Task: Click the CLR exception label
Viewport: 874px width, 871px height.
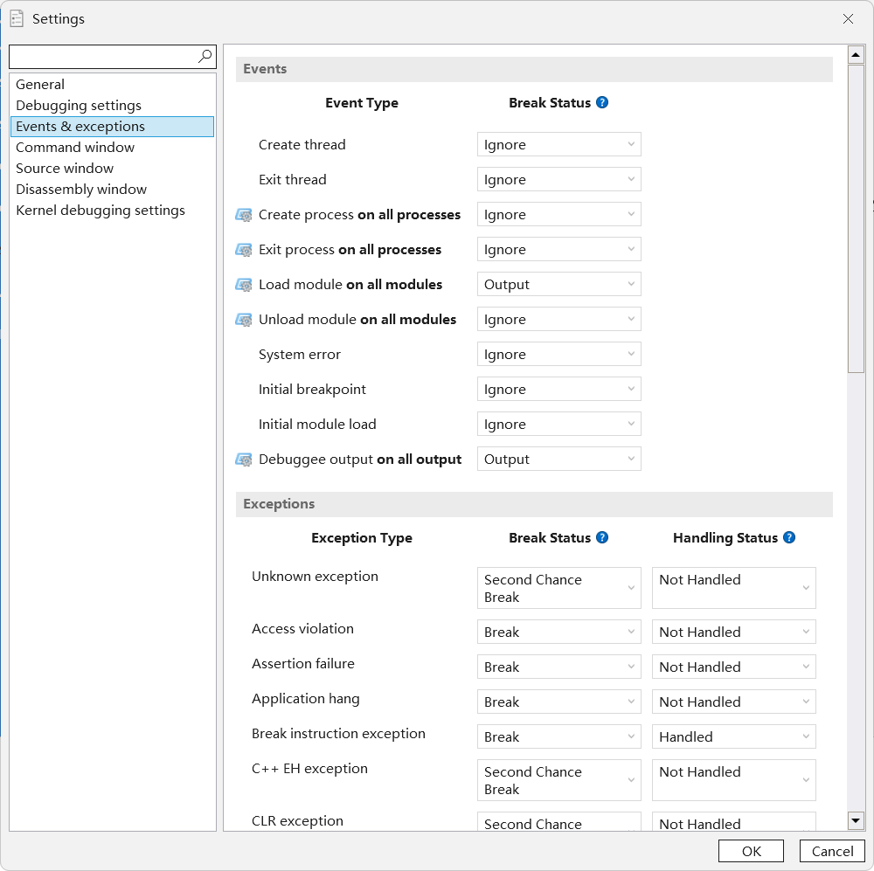Action: [297, 821]
